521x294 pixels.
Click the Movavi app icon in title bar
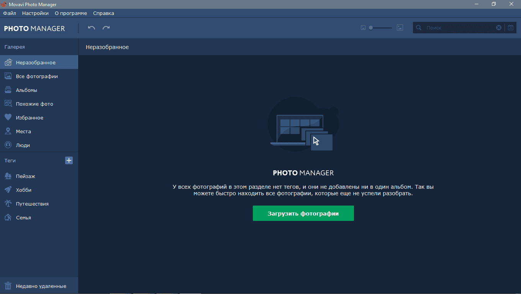point(4,4)
